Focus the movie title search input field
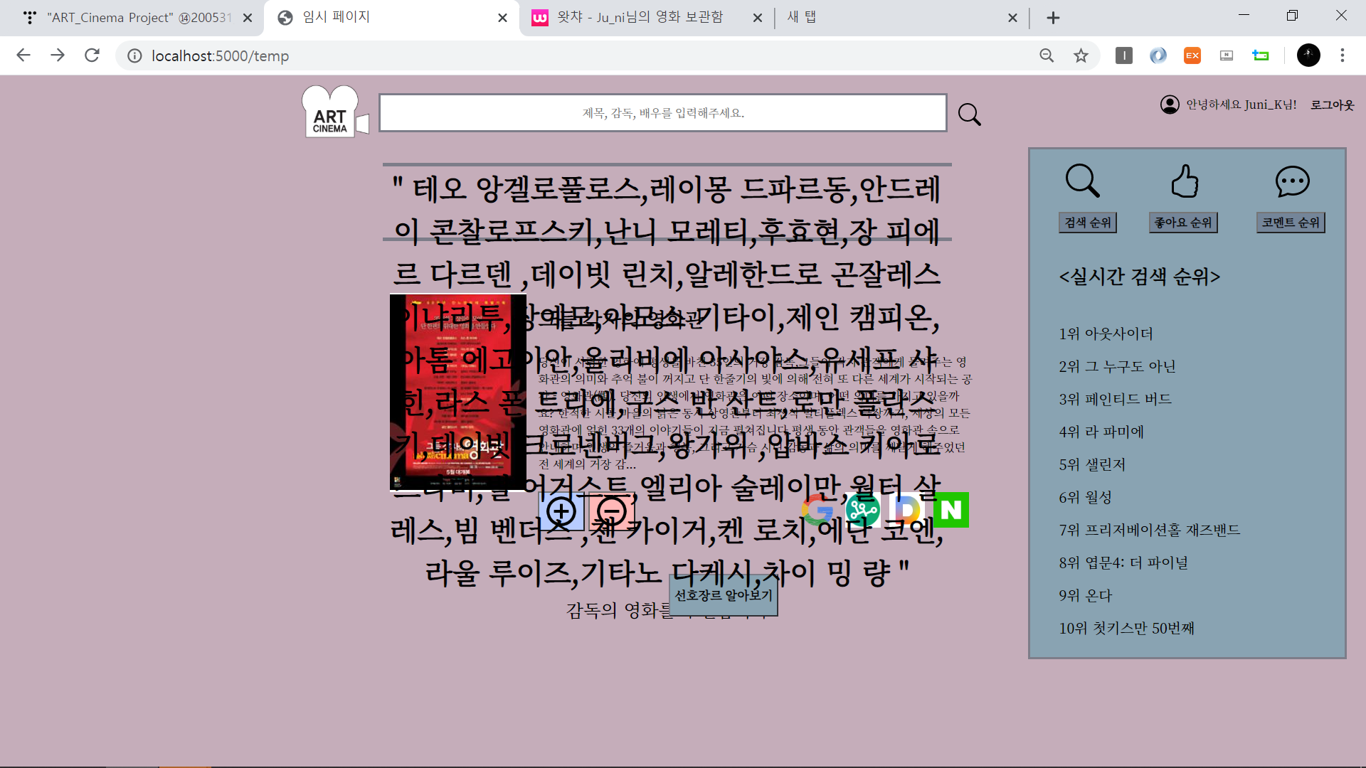1366x768 pixels. (x=662, y=113)
